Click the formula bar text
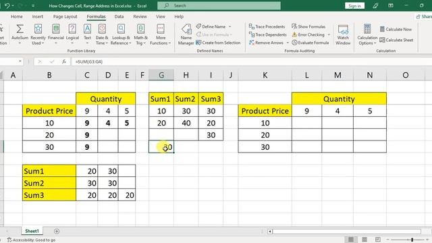The height and width of the screenshot is (243, 432). 89,61
